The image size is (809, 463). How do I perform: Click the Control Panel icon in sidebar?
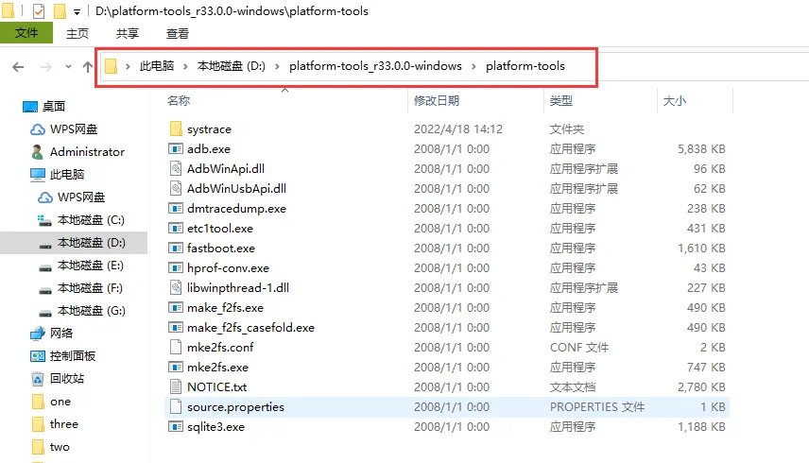coord(38,356)
